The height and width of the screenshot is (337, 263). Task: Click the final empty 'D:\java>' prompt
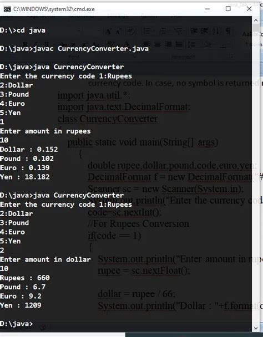[x=16, y=324]
